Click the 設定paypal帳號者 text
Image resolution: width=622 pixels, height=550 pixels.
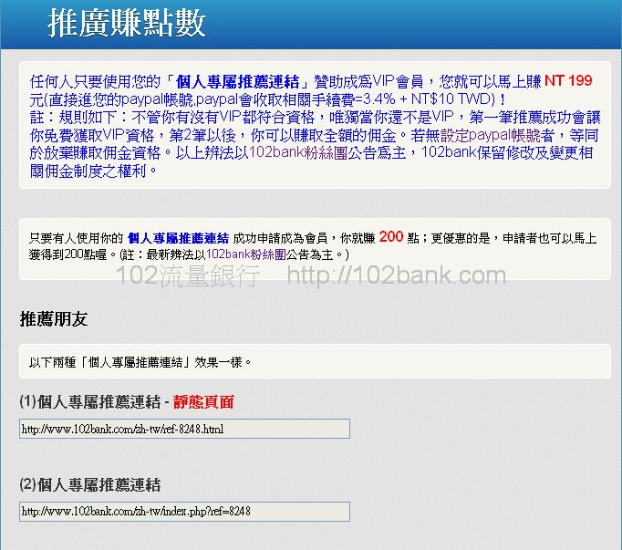pos(497,135)
